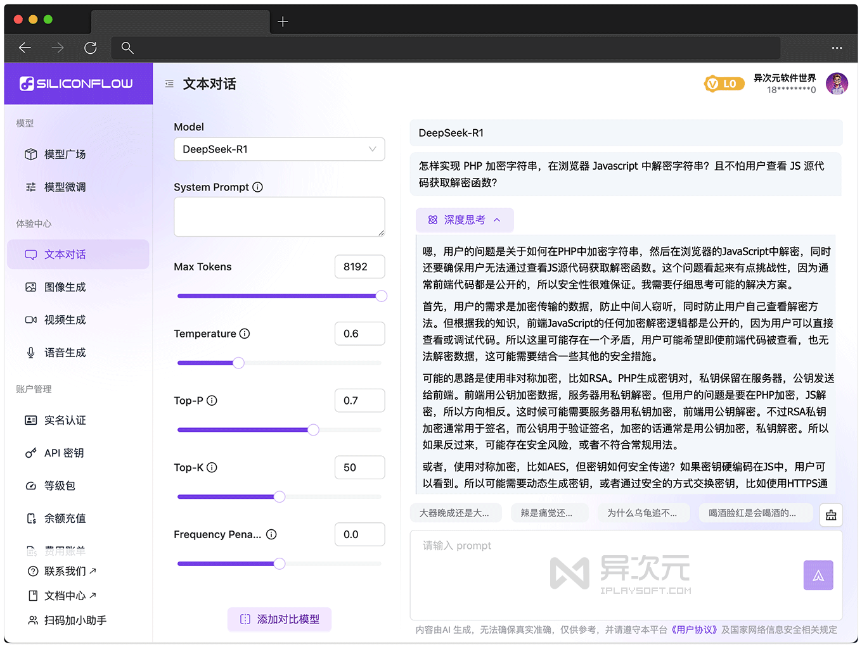
Task: Click the 辣是痛觉还... suggestion chip
Action: pyautogui.click(x=549, y=513)
